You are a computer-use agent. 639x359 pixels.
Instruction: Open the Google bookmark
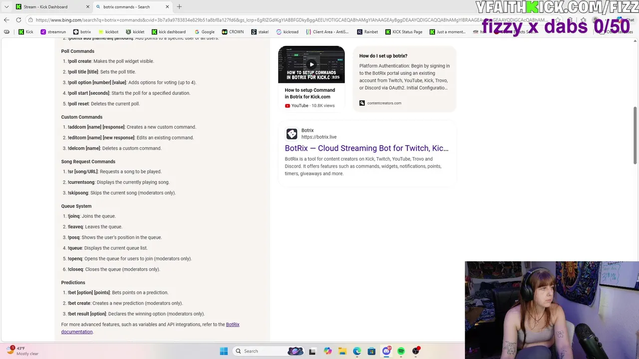204,32
